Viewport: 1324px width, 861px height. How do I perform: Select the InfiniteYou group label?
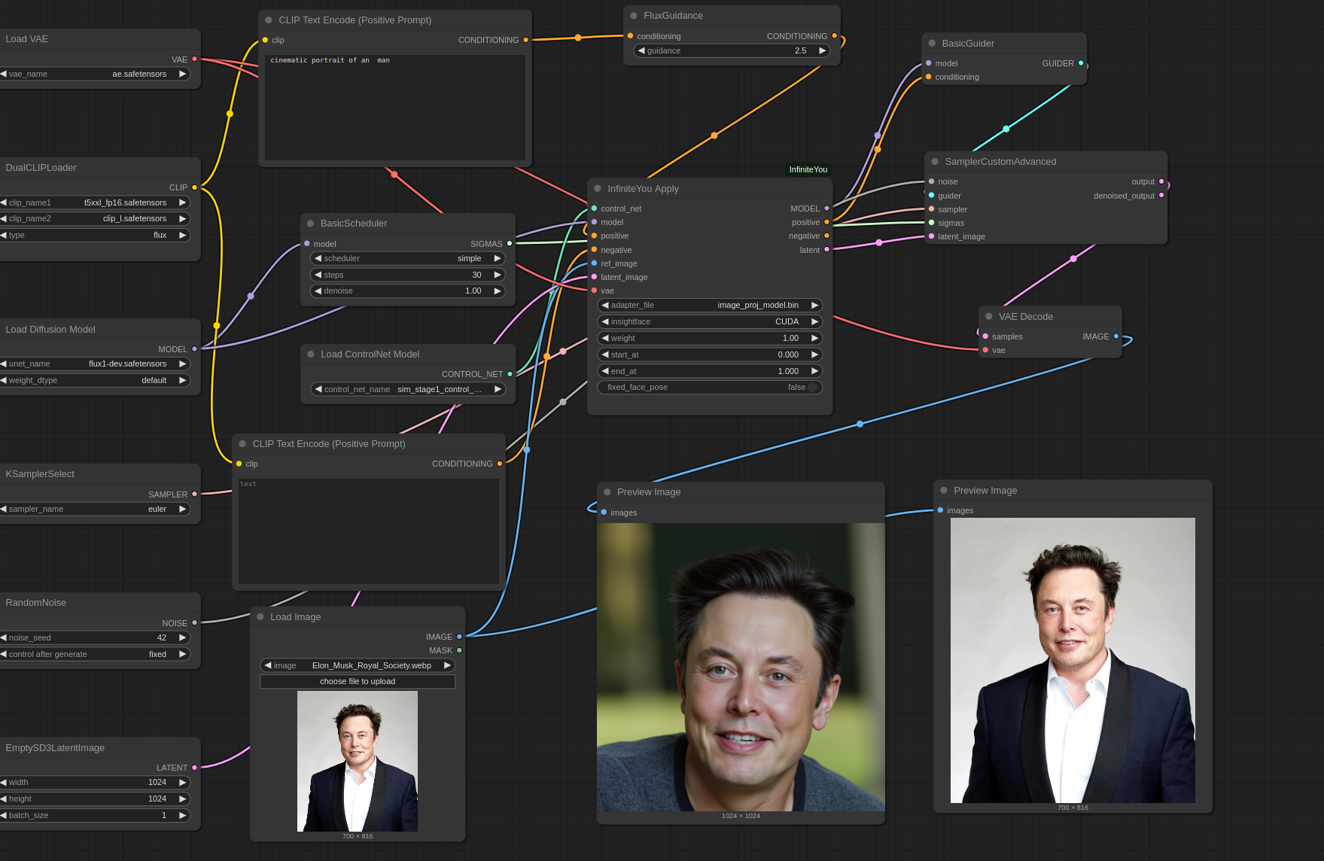pos(807,169)
